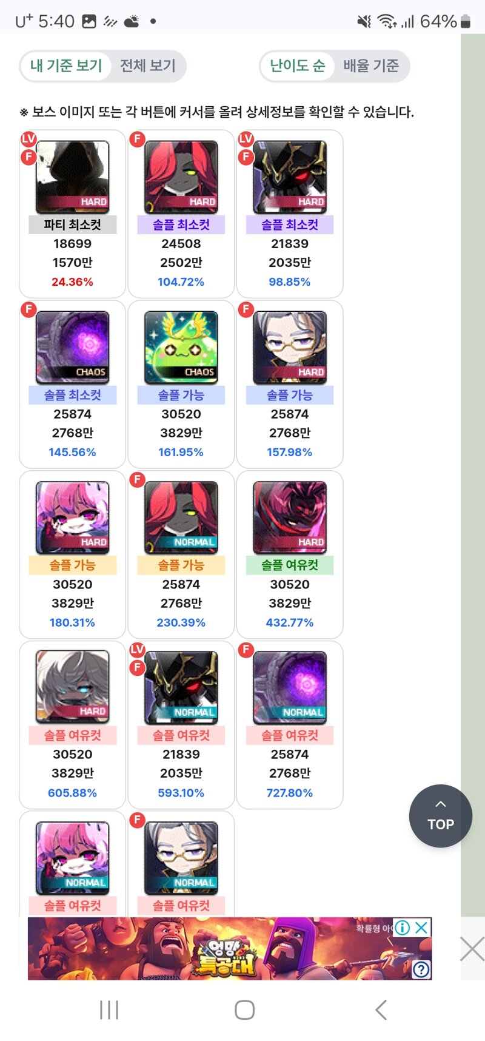Close the banner ad with blue X
Image resolution: width=485 pixels, height=1041 pixels.
[x=421, y=927]
